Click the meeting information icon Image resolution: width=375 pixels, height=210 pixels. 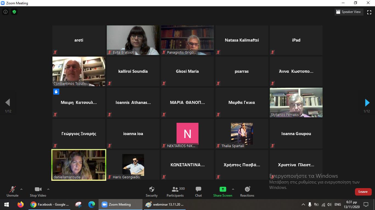coord(5,12)
